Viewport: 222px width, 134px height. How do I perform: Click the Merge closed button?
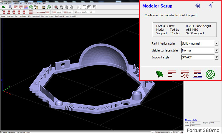[36, 16]
